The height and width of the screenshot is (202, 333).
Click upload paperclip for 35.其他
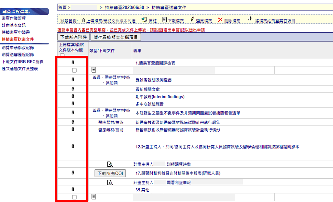pyautogui.click(x=73, y=189)
